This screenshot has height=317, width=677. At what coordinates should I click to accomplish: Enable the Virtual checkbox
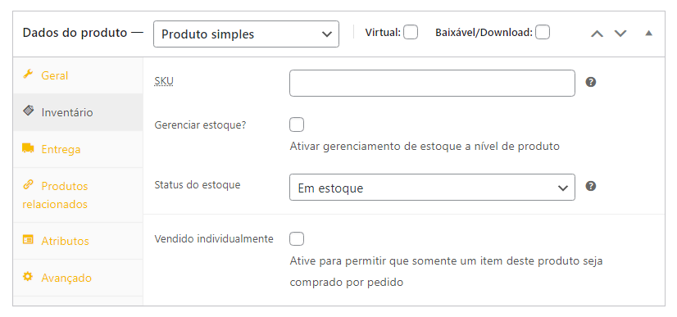[x=410, y=32]
